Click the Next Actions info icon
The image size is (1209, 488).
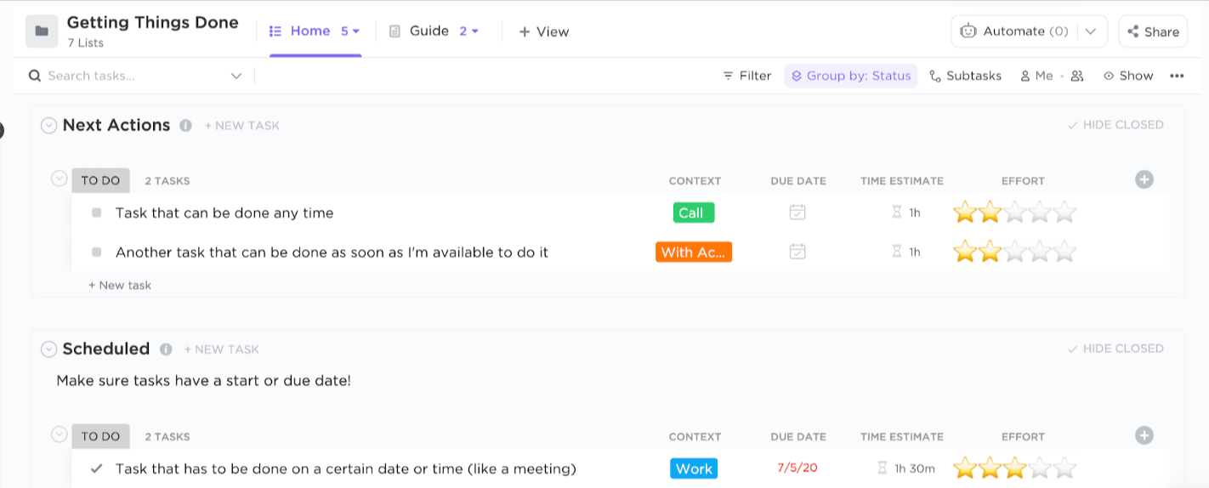pos(185,125)
